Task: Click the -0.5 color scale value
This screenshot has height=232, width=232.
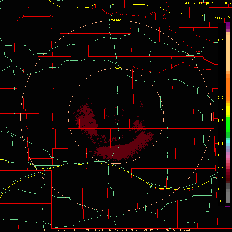Action: point(220,178)
